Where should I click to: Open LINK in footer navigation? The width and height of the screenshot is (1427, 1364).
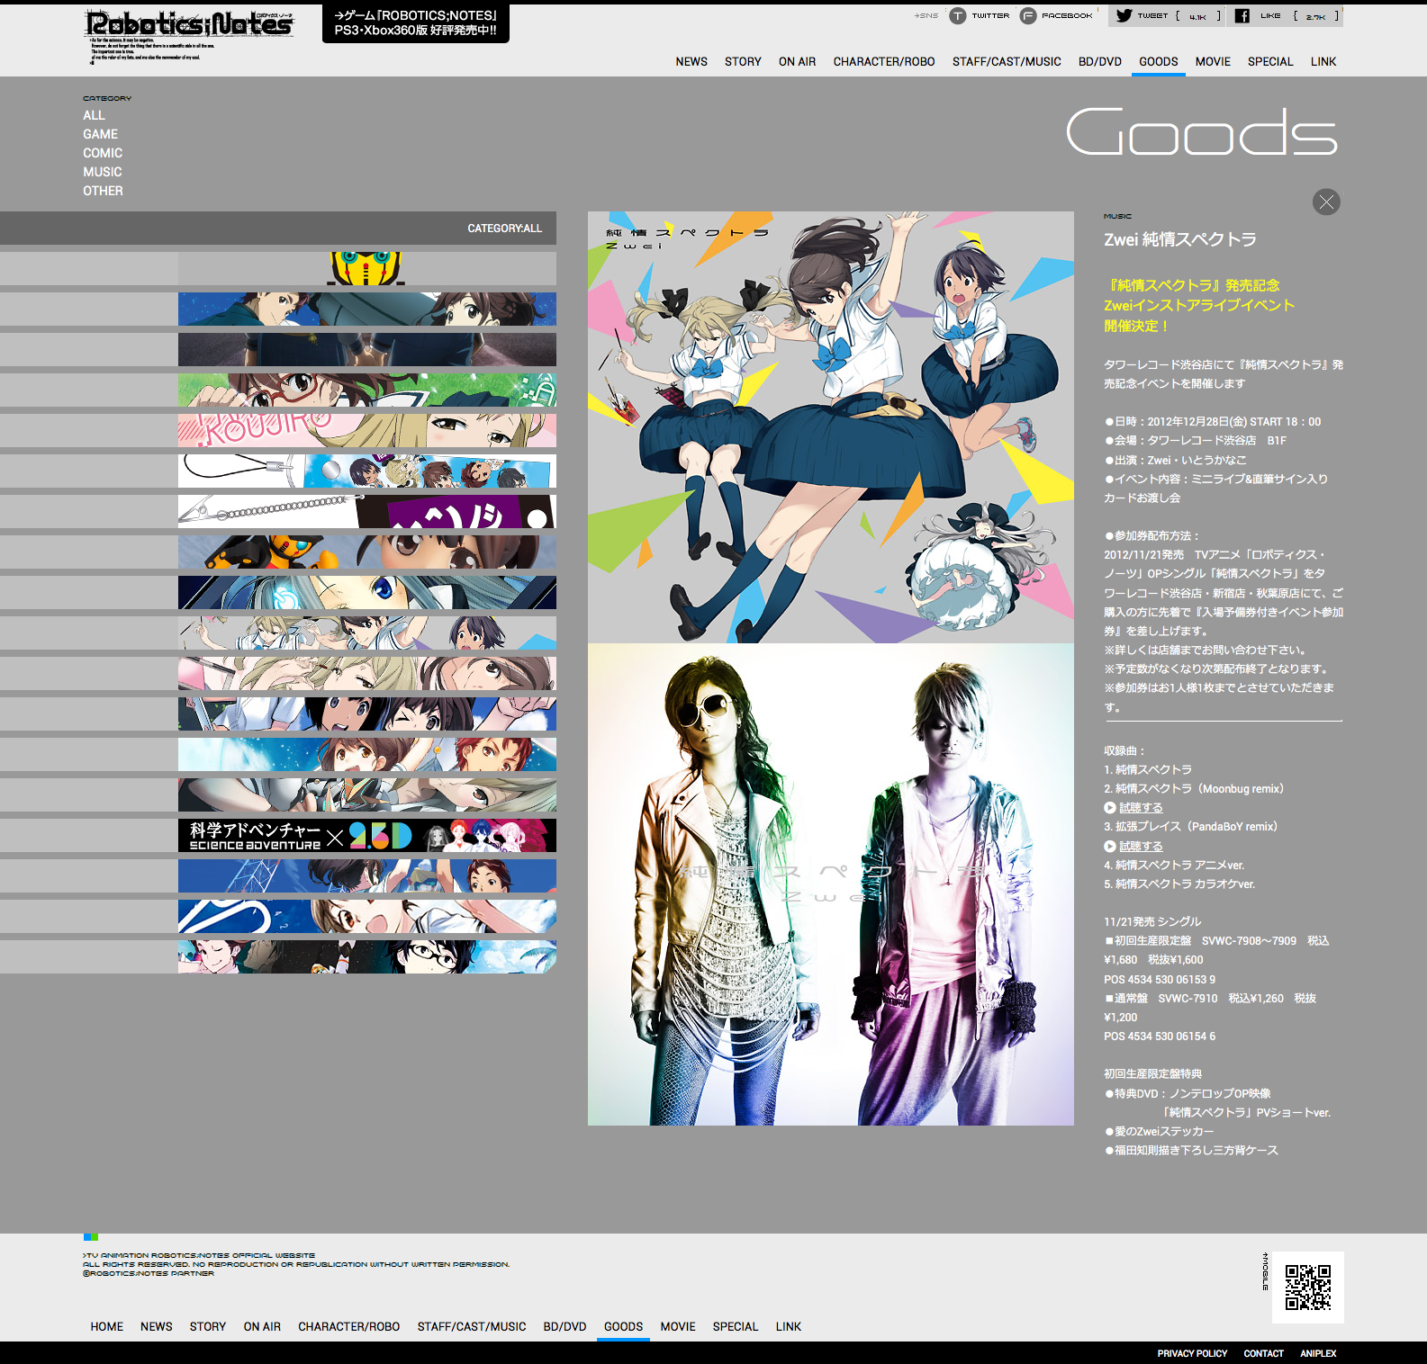[x=789, y=1327]
